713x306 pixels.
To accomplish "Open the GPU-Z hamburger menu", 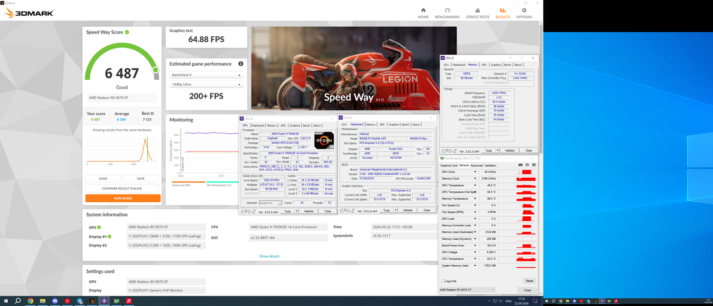I will pos(534,165).
